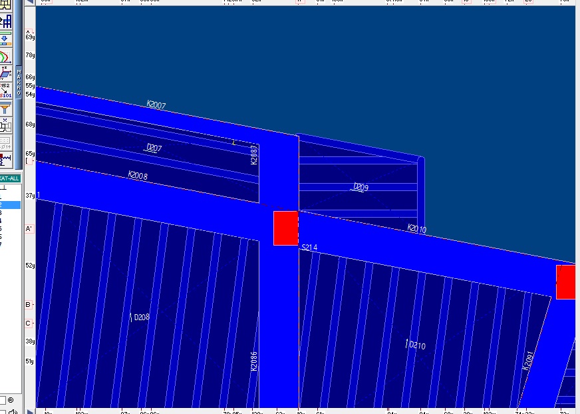Open the vertical MAKRO tab

pos(19,83)
